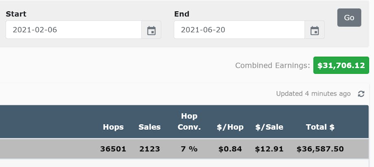Click the Updated 4 minutes ago text

(313, 94)
